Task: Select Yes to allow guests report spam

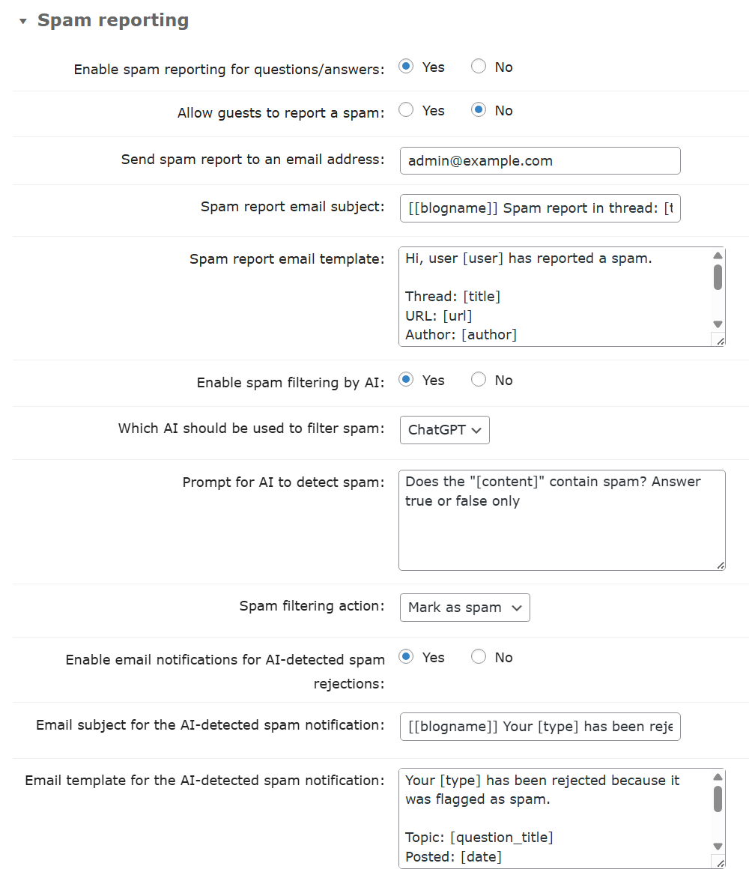Action: click(406, 110)
